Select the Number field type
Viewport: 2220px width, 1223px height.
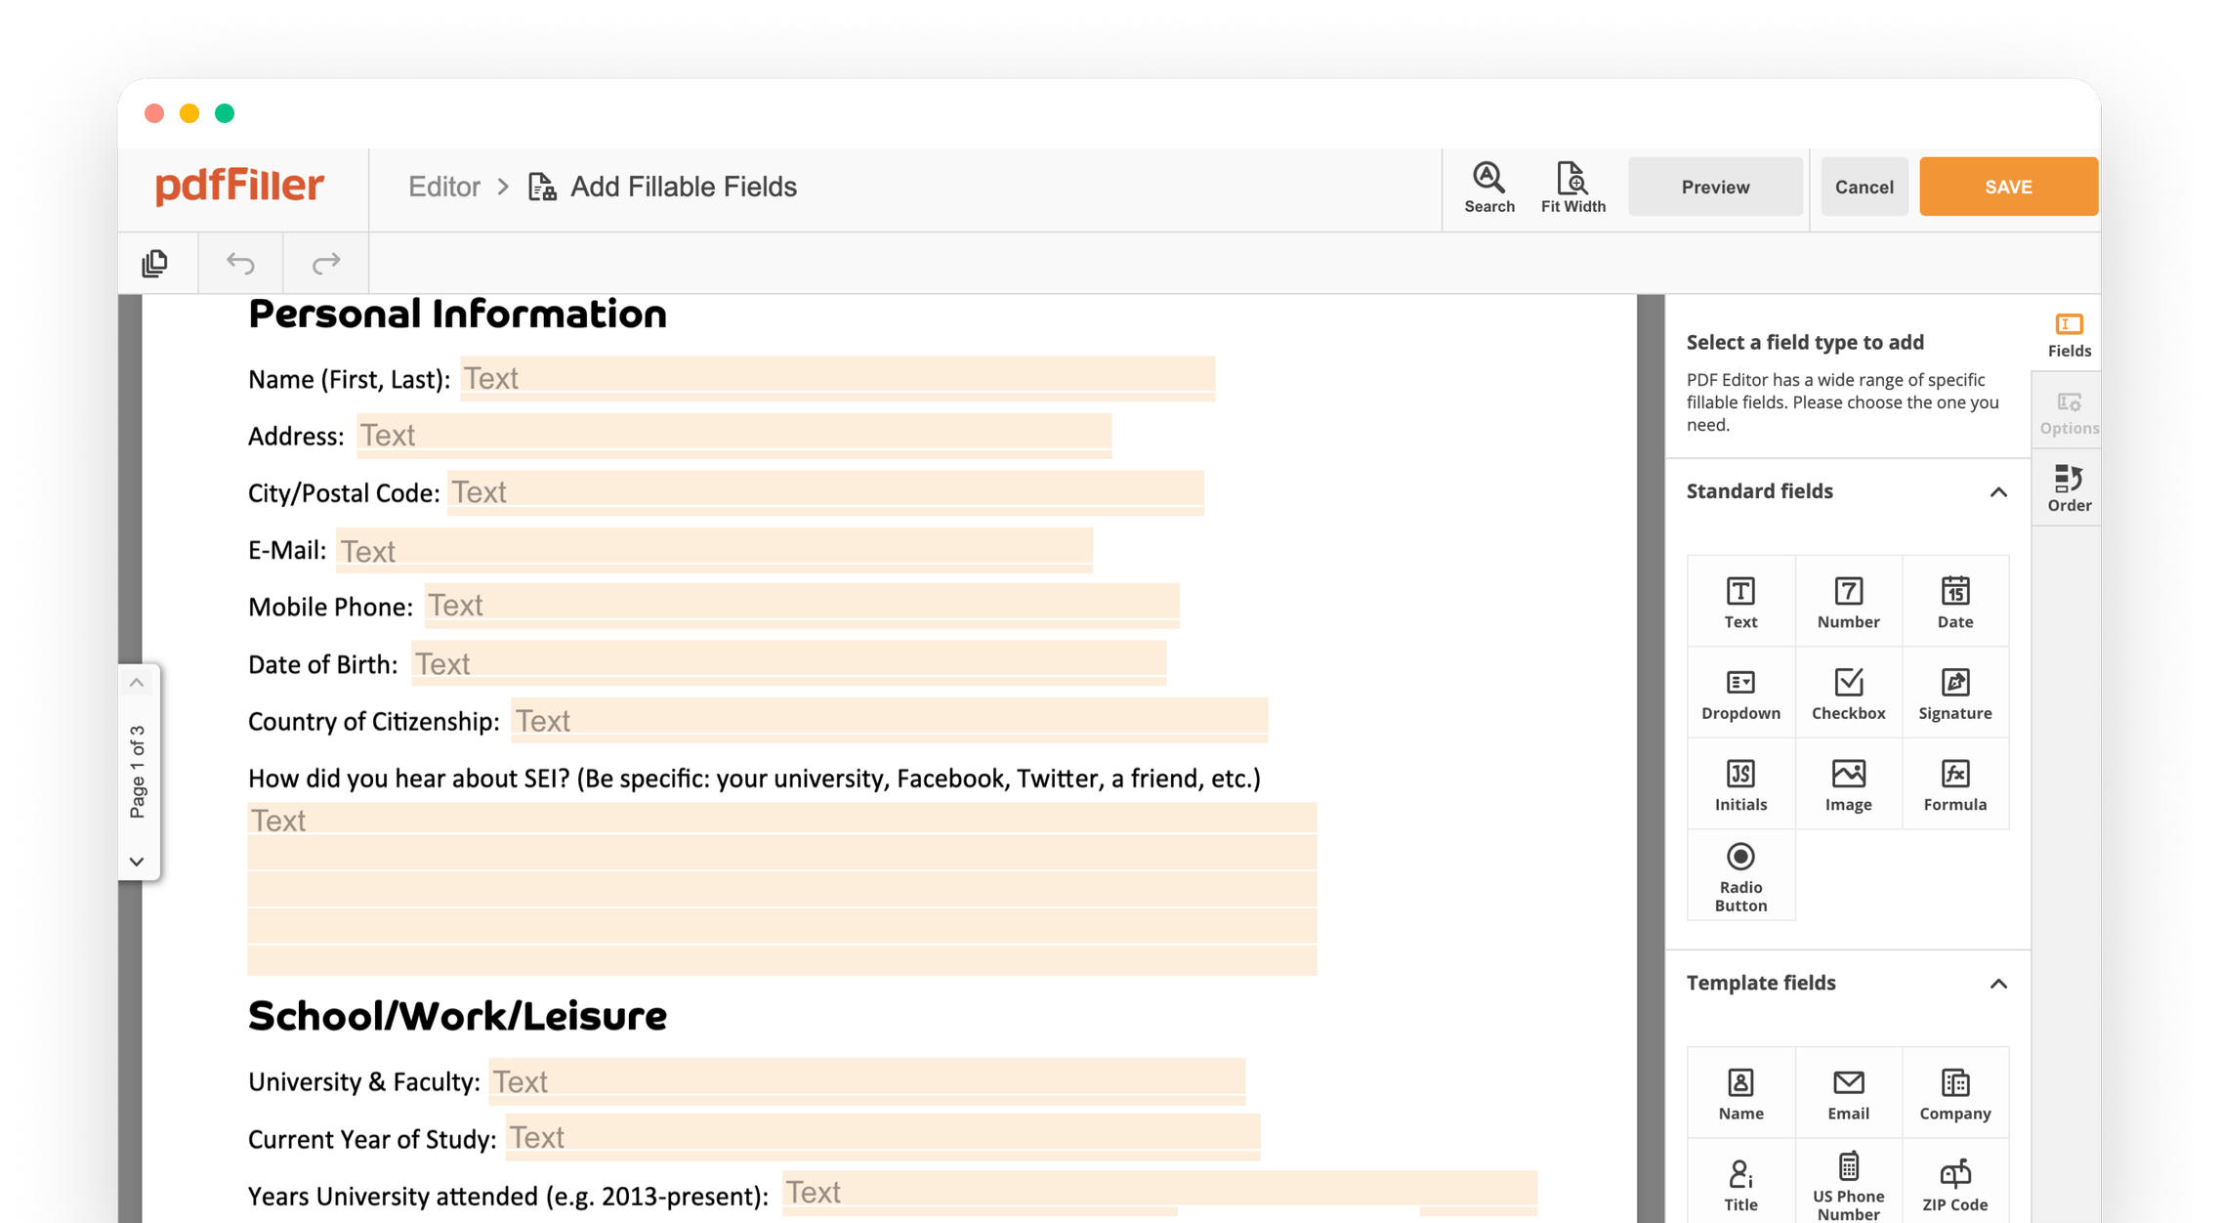pos(1848,602)
